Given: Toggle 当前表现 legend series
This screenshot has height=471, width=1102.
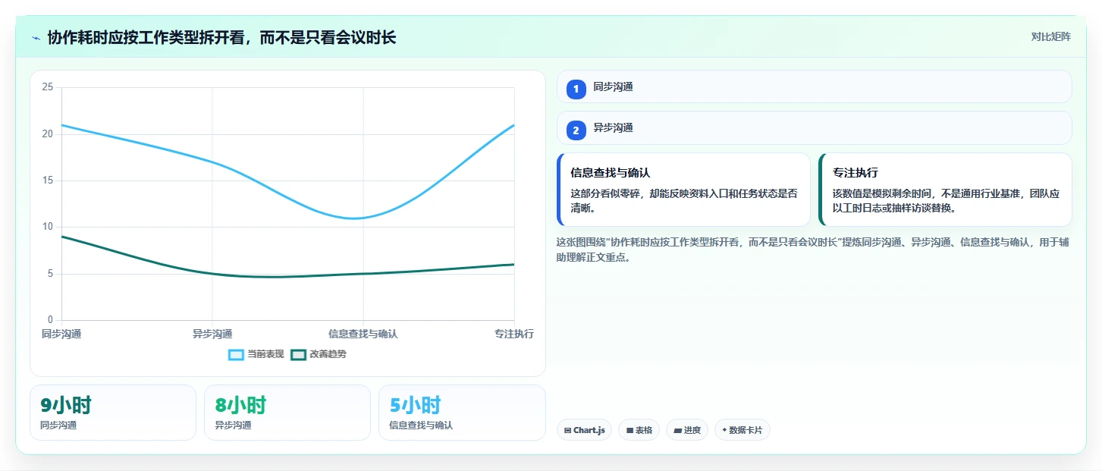Looking at the screenshot, I should (x=256, y=354).
